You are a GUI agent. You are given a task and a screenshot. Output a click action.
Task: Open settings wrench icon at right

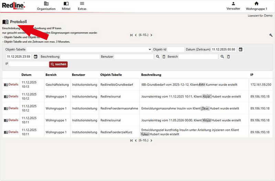click(271, 35)
